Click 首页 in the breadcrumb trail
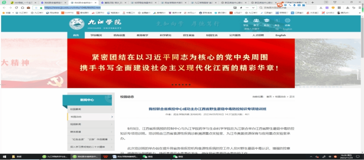 pos(269,97)
